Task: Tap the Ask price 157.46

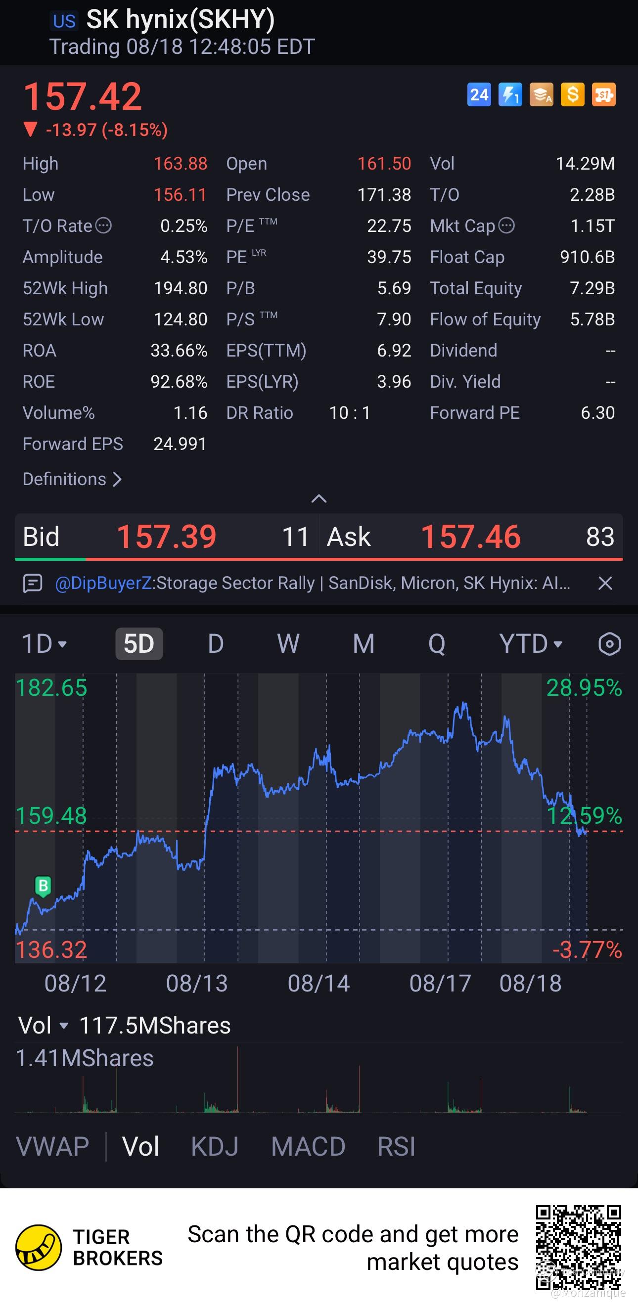Action: tap(470, 537)
